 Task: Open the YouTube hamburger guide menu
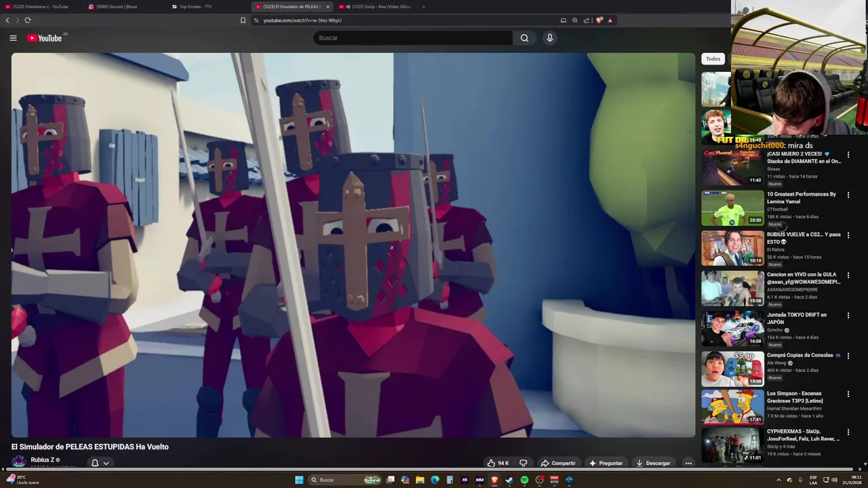[13, 38]
